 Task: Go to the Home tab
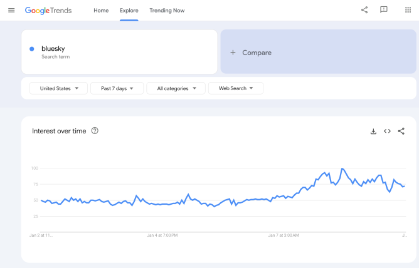(x=101, y=11)
